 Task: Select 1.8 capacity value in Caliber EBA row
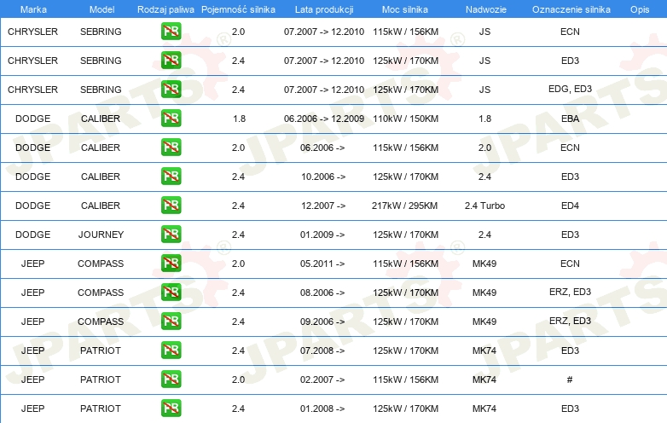coord(239,119)
